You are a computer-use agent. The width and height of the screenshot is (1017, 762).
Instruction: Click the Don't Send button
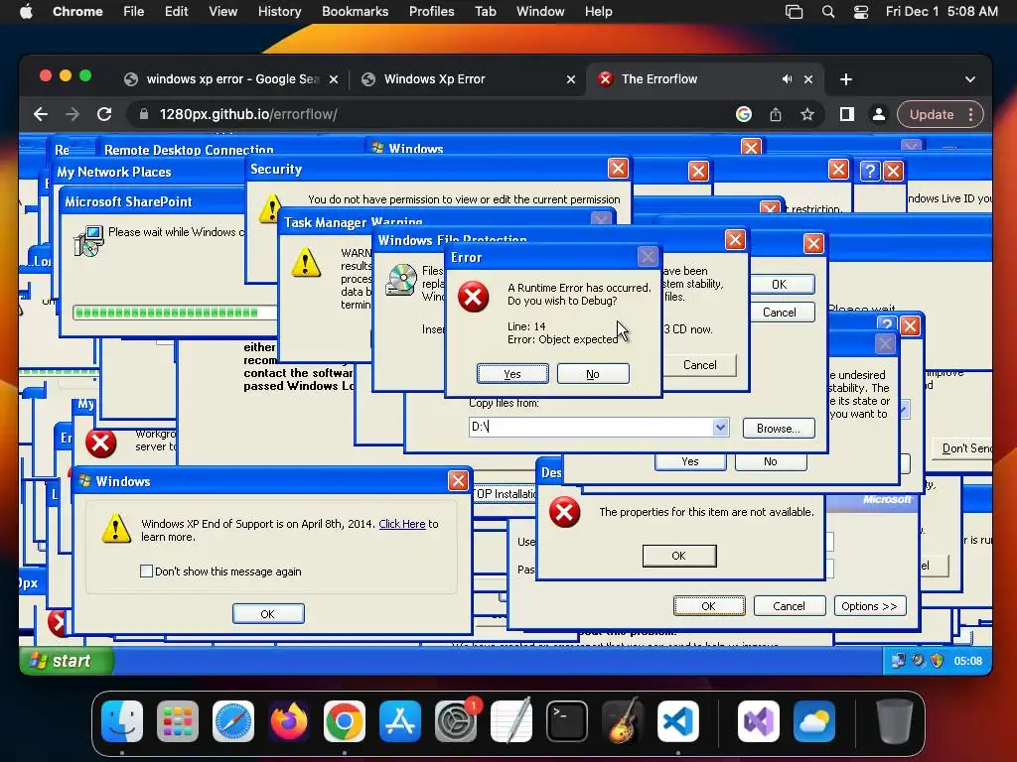(x=964, y=448)
